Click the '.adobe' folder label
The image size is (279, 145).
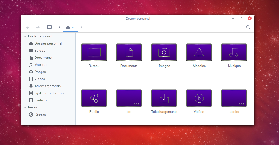234,112
